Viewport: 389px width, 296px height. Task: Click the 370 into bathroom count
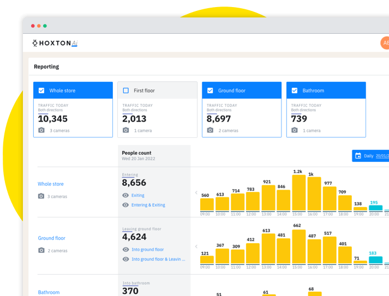(x=130, y=291)
